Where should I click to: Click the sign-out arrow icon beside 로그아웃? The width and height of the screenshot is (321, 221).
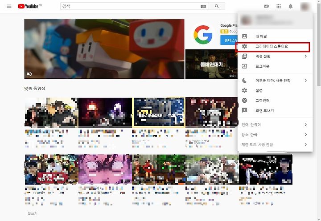tap(244, 66)
